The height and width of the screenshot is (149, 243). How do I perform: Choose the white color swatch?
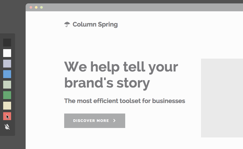pos(7,53)
